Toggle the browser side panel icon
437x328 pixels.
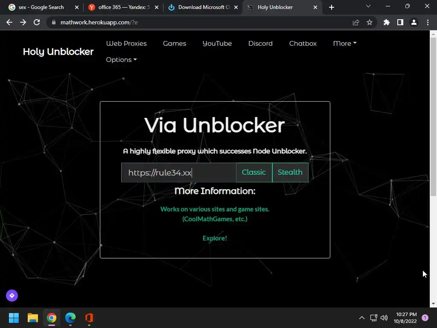pos(400,22)
